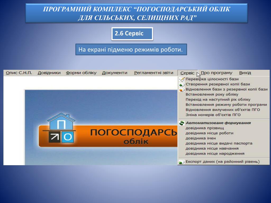Click the Створення резервної копії бази icon
This screenshot has height=203, width=271.
pyautogui.click(x=182, y=85)
